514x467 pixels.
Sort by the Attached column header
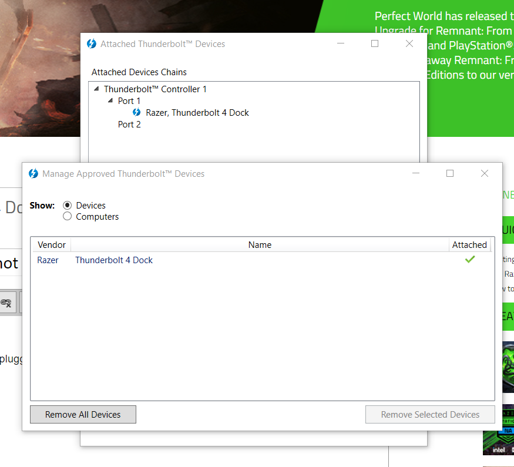point(469,245)
